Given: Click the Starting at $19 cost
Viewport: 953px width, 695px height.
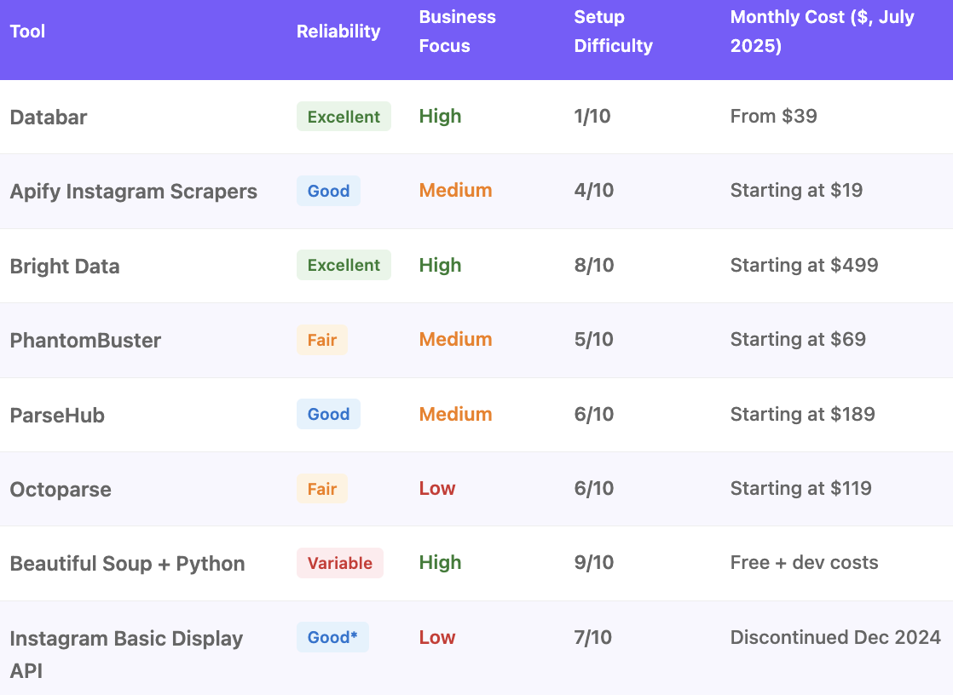Looking at the screenshot, I should coord(796,190).
